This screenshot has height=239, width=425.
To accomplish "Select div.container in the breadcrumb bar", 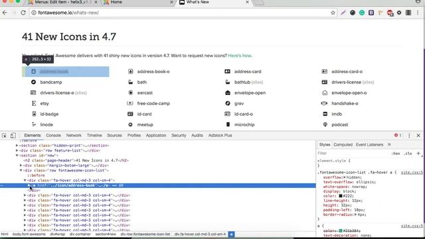I will point(80,234).
